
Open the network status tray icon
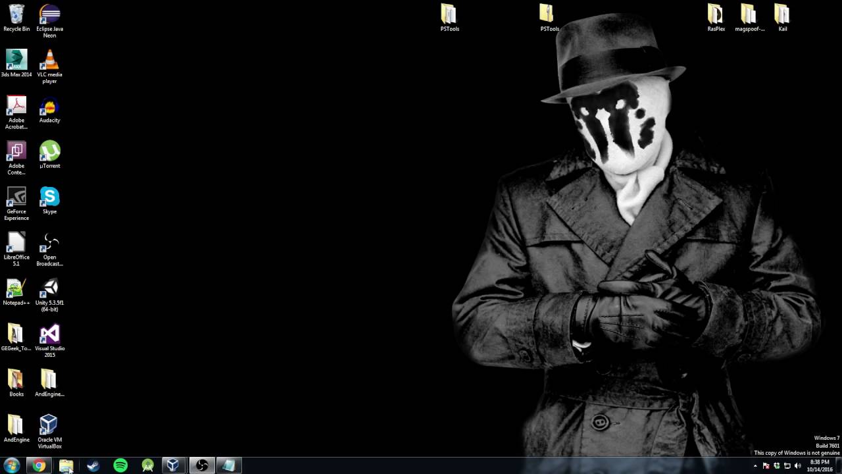787,466
